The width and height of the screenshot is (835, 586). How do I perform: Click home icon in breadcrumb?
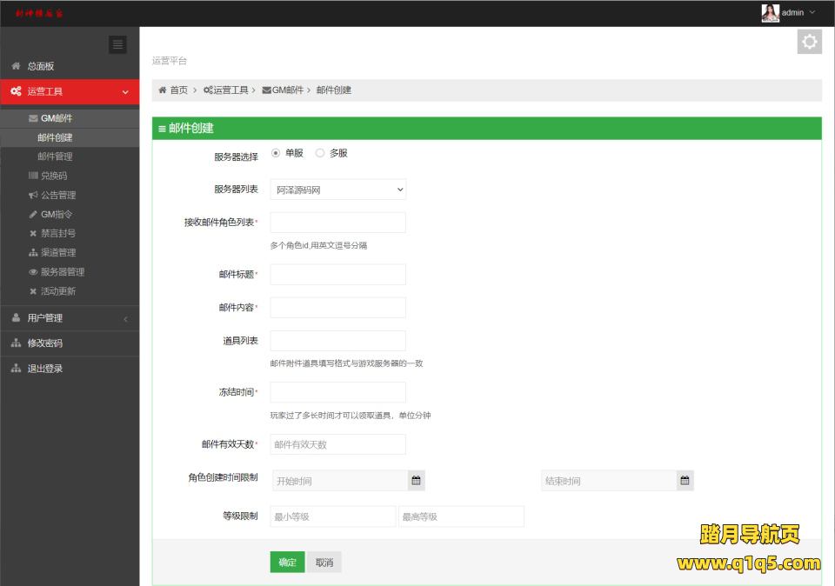163,90
